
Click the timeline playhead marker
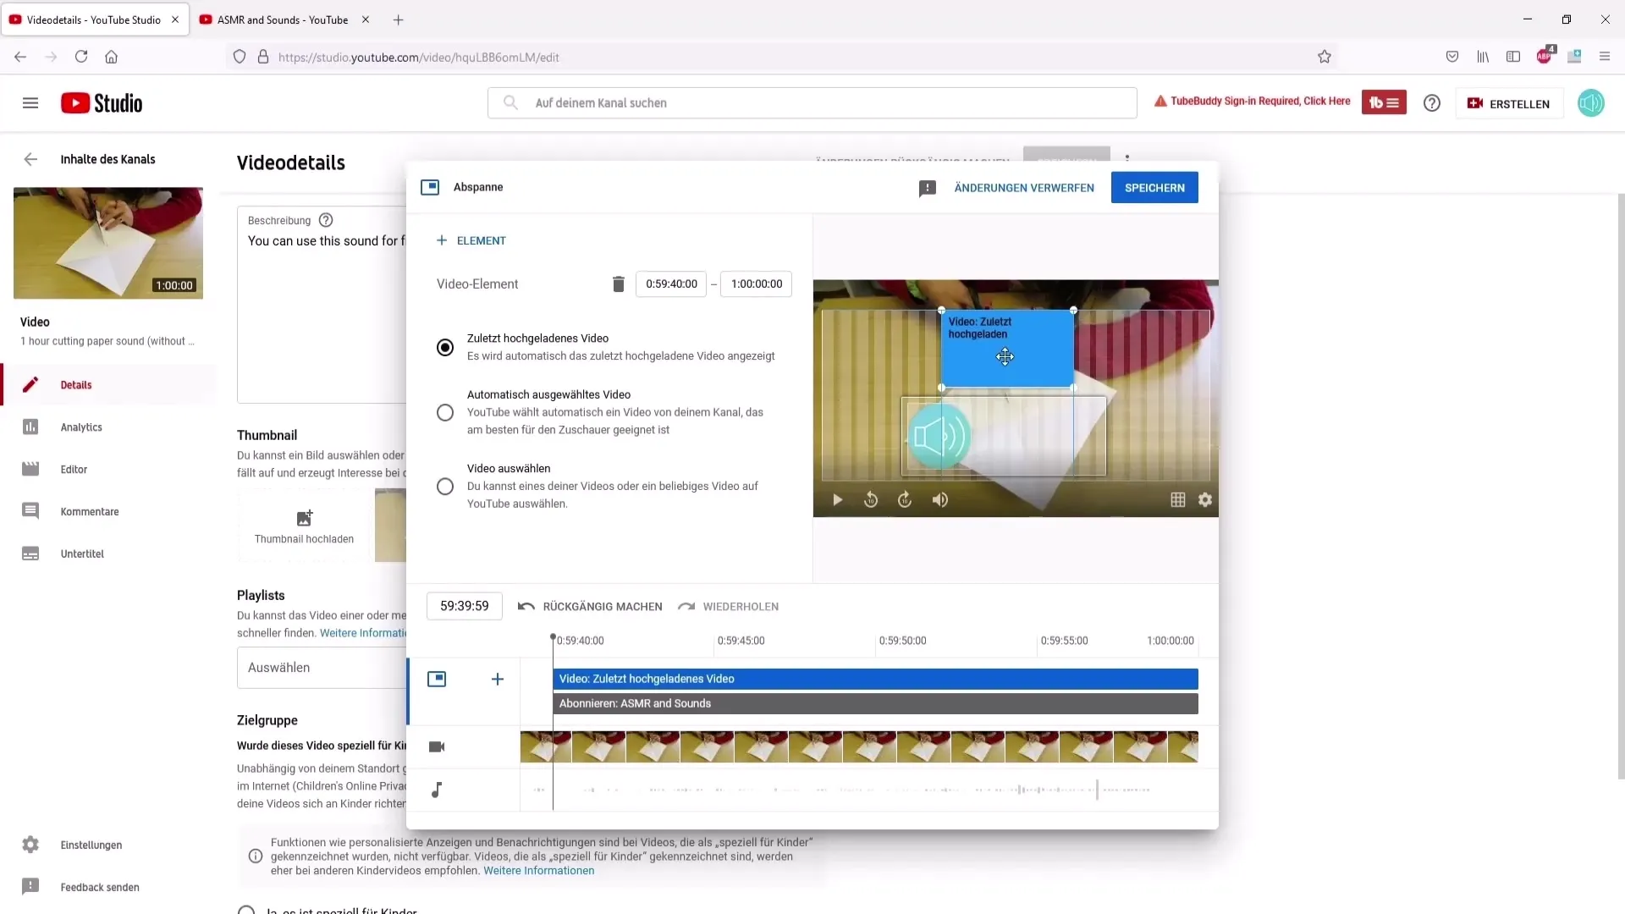tap(553, 637)
